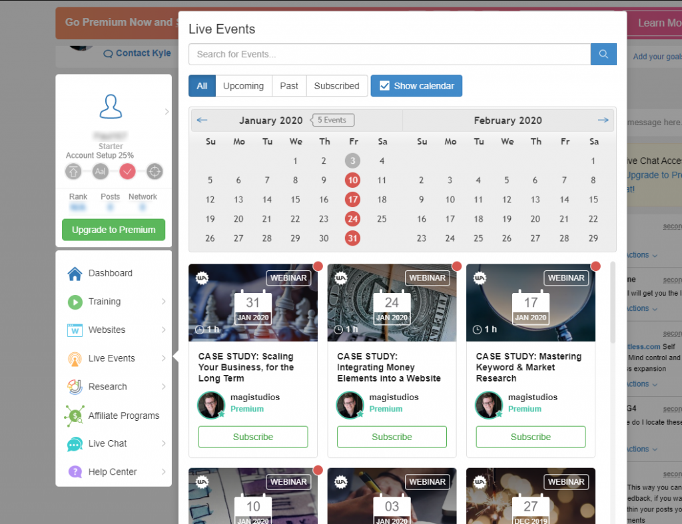The width and height of the screenshot is (682, 524).
Task: Click the Upgrade to Premium button
Action: pos(113,230)
